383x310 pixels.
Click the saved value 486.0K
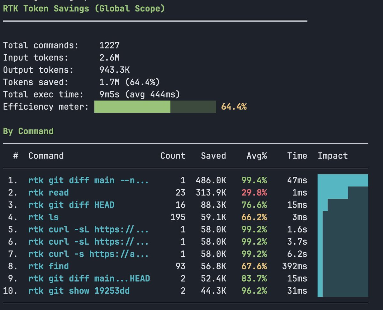click(x=211, y=181)
